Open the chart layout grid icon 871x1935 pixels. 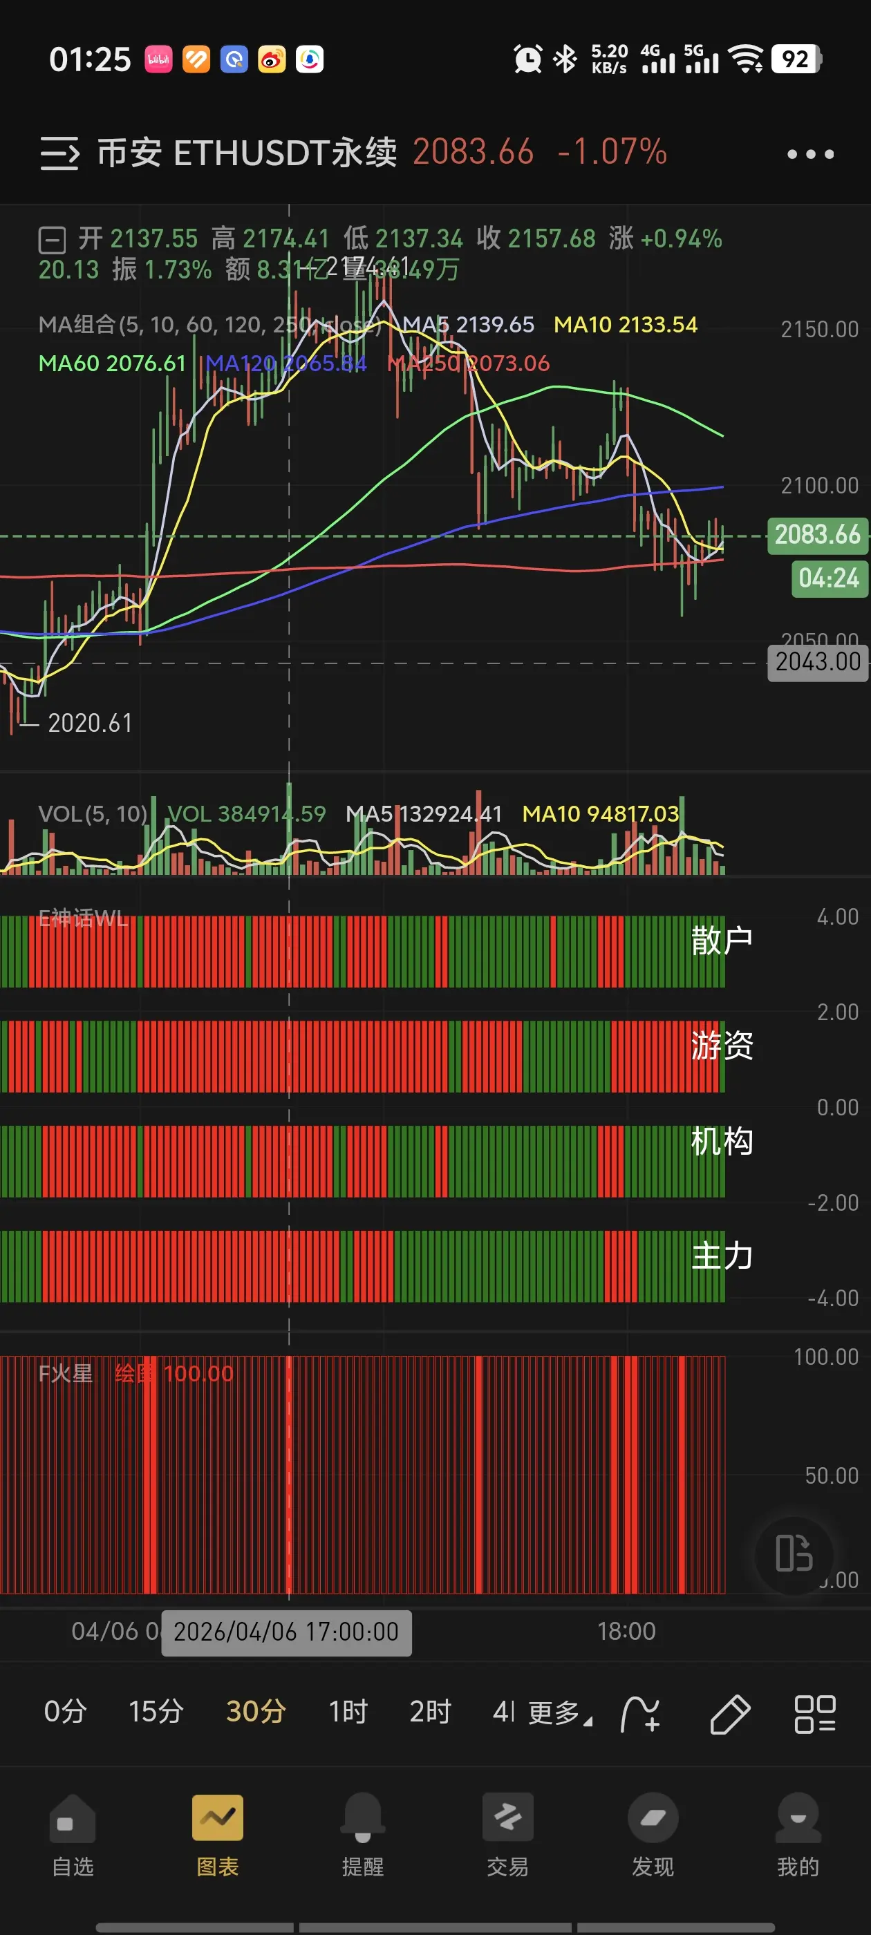click(816, 1714)
